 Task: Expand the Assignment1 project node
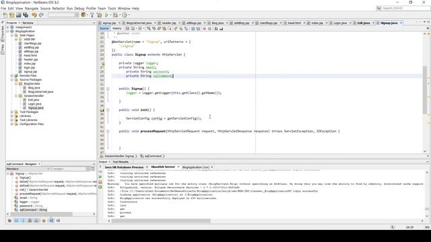tap(7, 27)
